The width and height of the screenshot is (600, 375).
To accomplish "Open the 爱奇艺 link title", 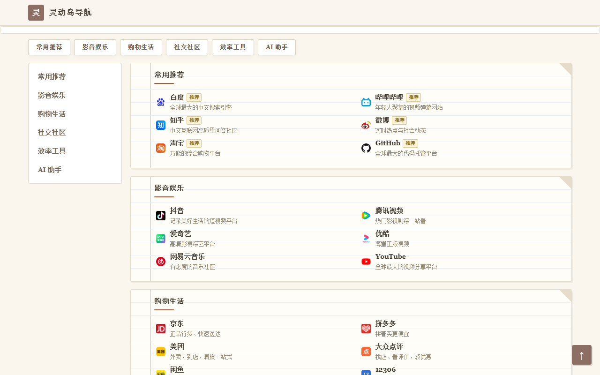I will 180,234.
